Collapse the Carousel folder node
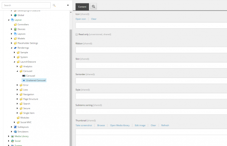The height and width of the screenshot is (146, 227). 17,71
